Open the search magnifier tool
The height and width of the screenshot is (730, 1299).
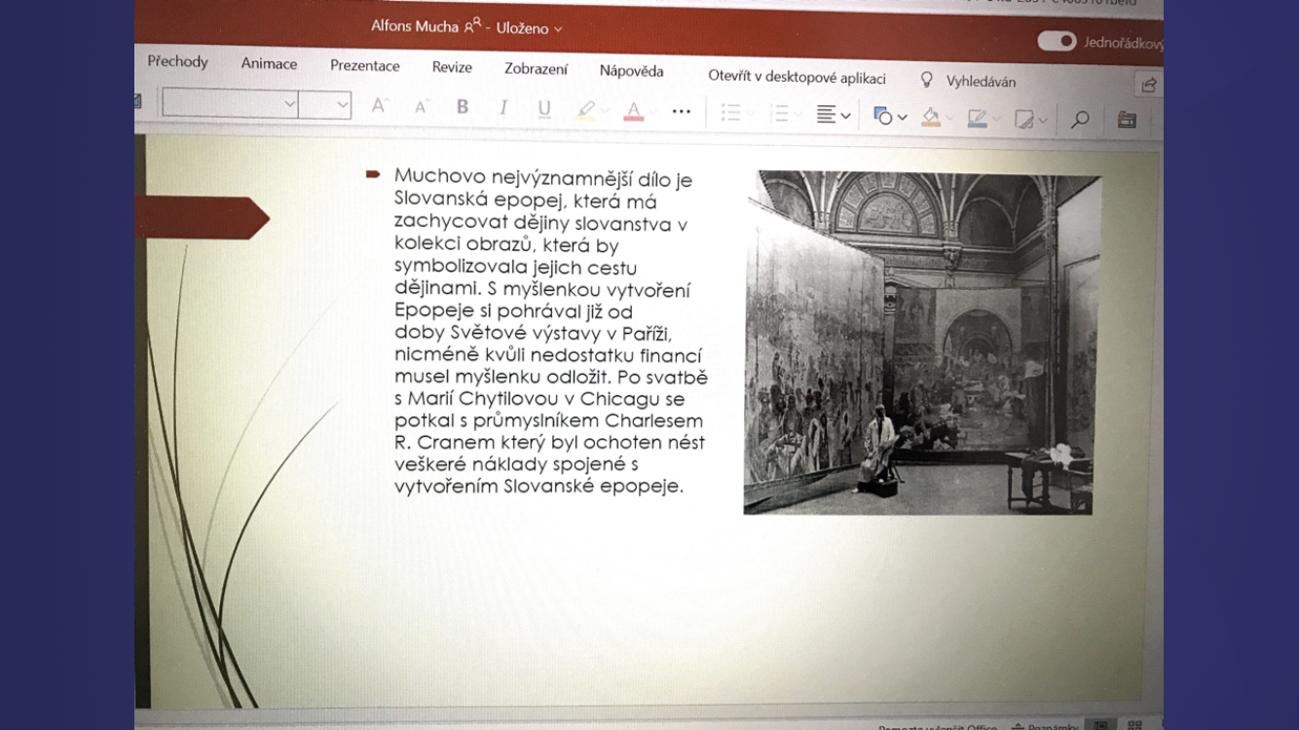(1080, 120)
